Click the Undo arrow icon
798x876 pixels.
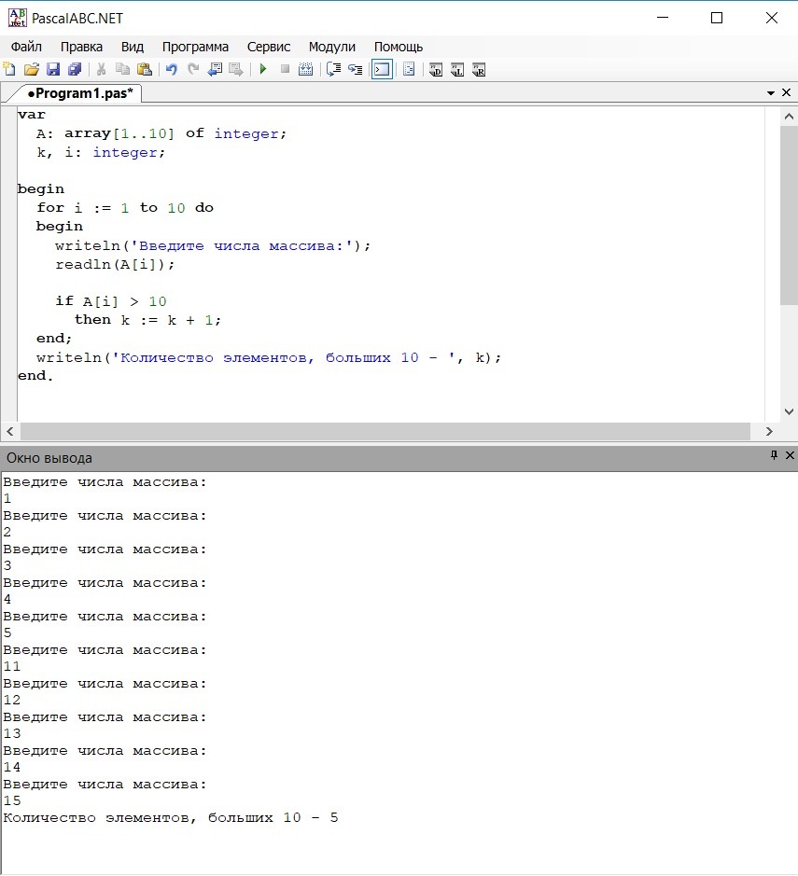(171, 69)
